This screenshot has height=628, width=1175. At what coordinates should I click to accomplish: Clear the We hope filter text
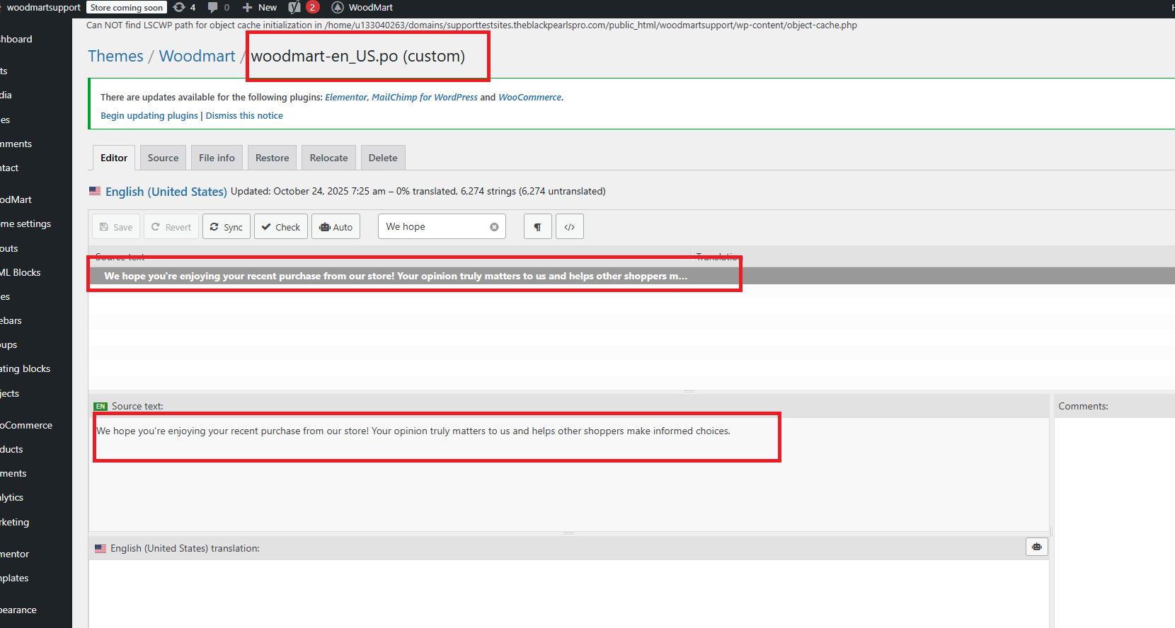pyautogui.click(x=494, y=227)
